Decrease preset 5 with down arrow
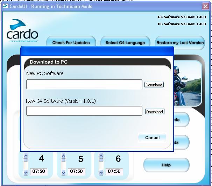 63,172
